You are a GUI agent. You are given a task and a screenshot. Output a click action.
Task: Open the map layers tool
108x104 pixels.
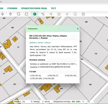59,14
